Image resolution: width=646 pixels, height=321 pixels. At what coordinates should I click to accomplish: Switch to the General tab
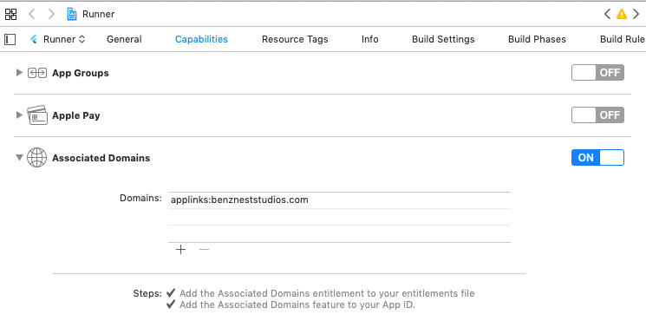point(124,39)
